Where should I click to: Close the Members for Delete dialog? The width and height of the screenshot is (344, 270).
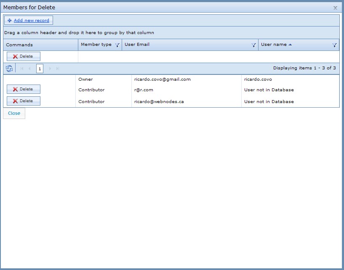pyautogui.click(x=335, y=8)
